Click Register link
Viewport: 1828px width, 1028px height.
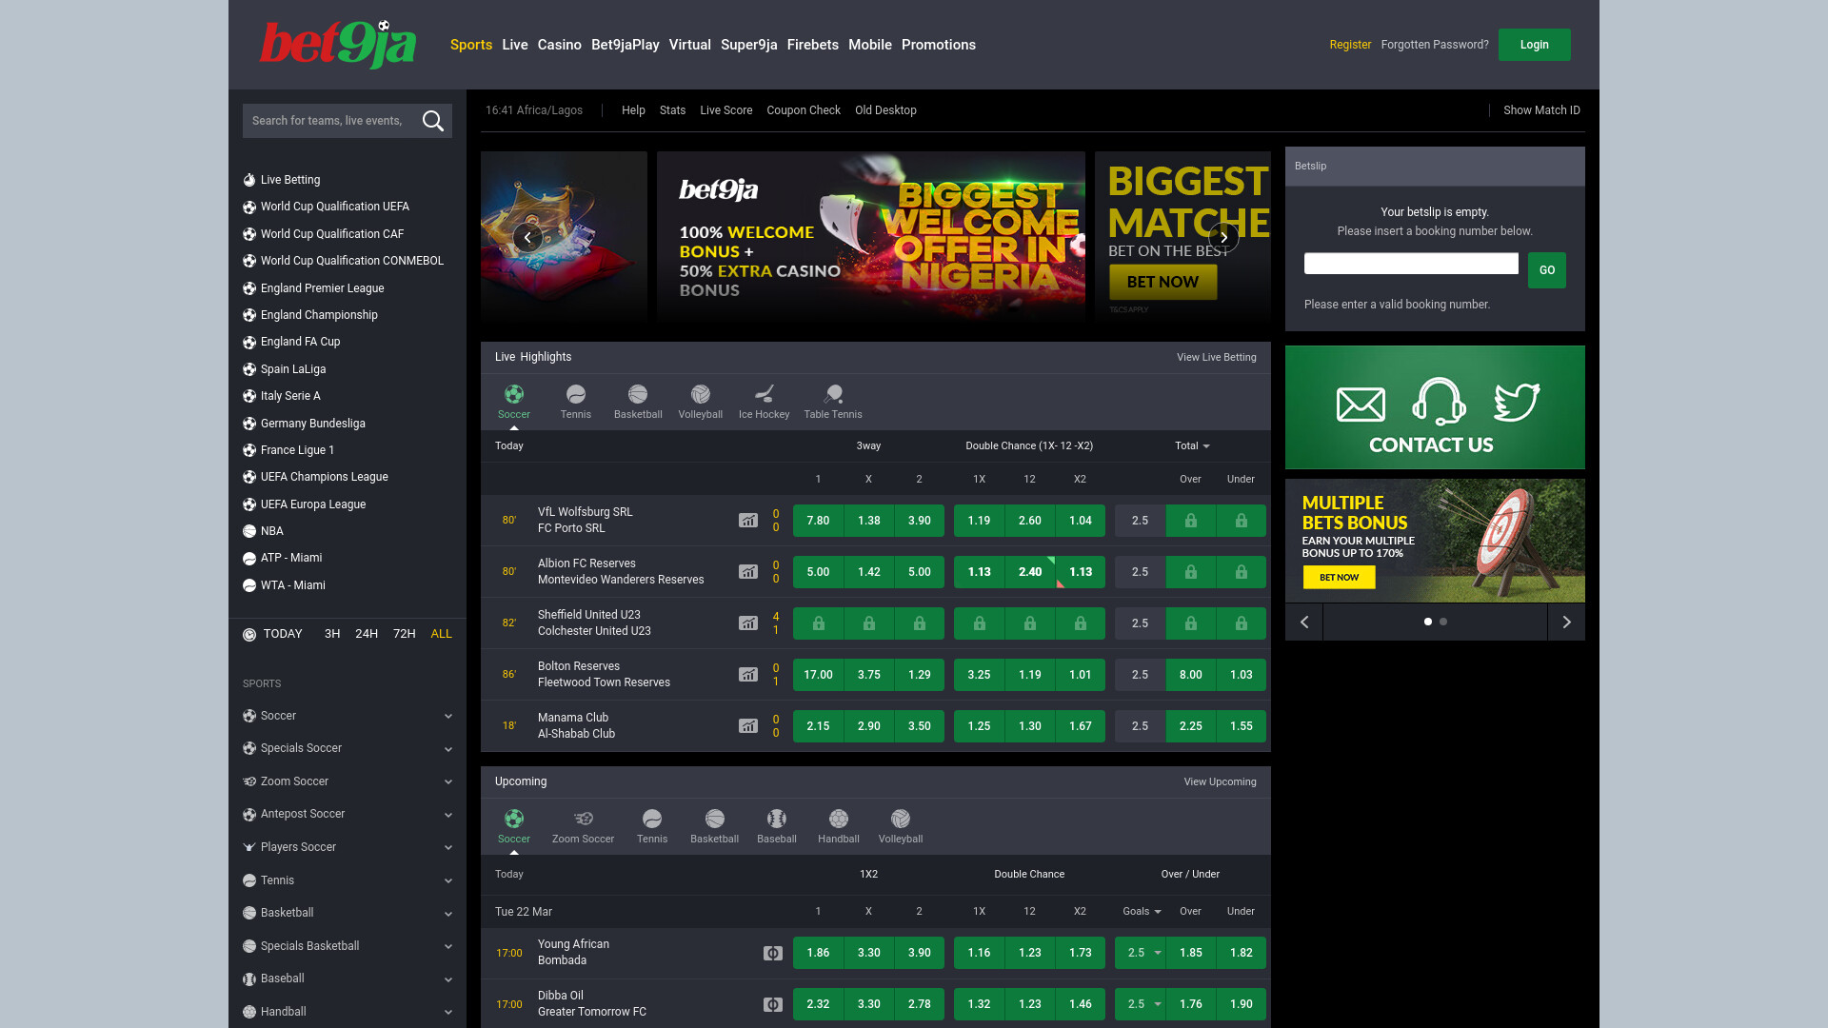[1350, 45]
